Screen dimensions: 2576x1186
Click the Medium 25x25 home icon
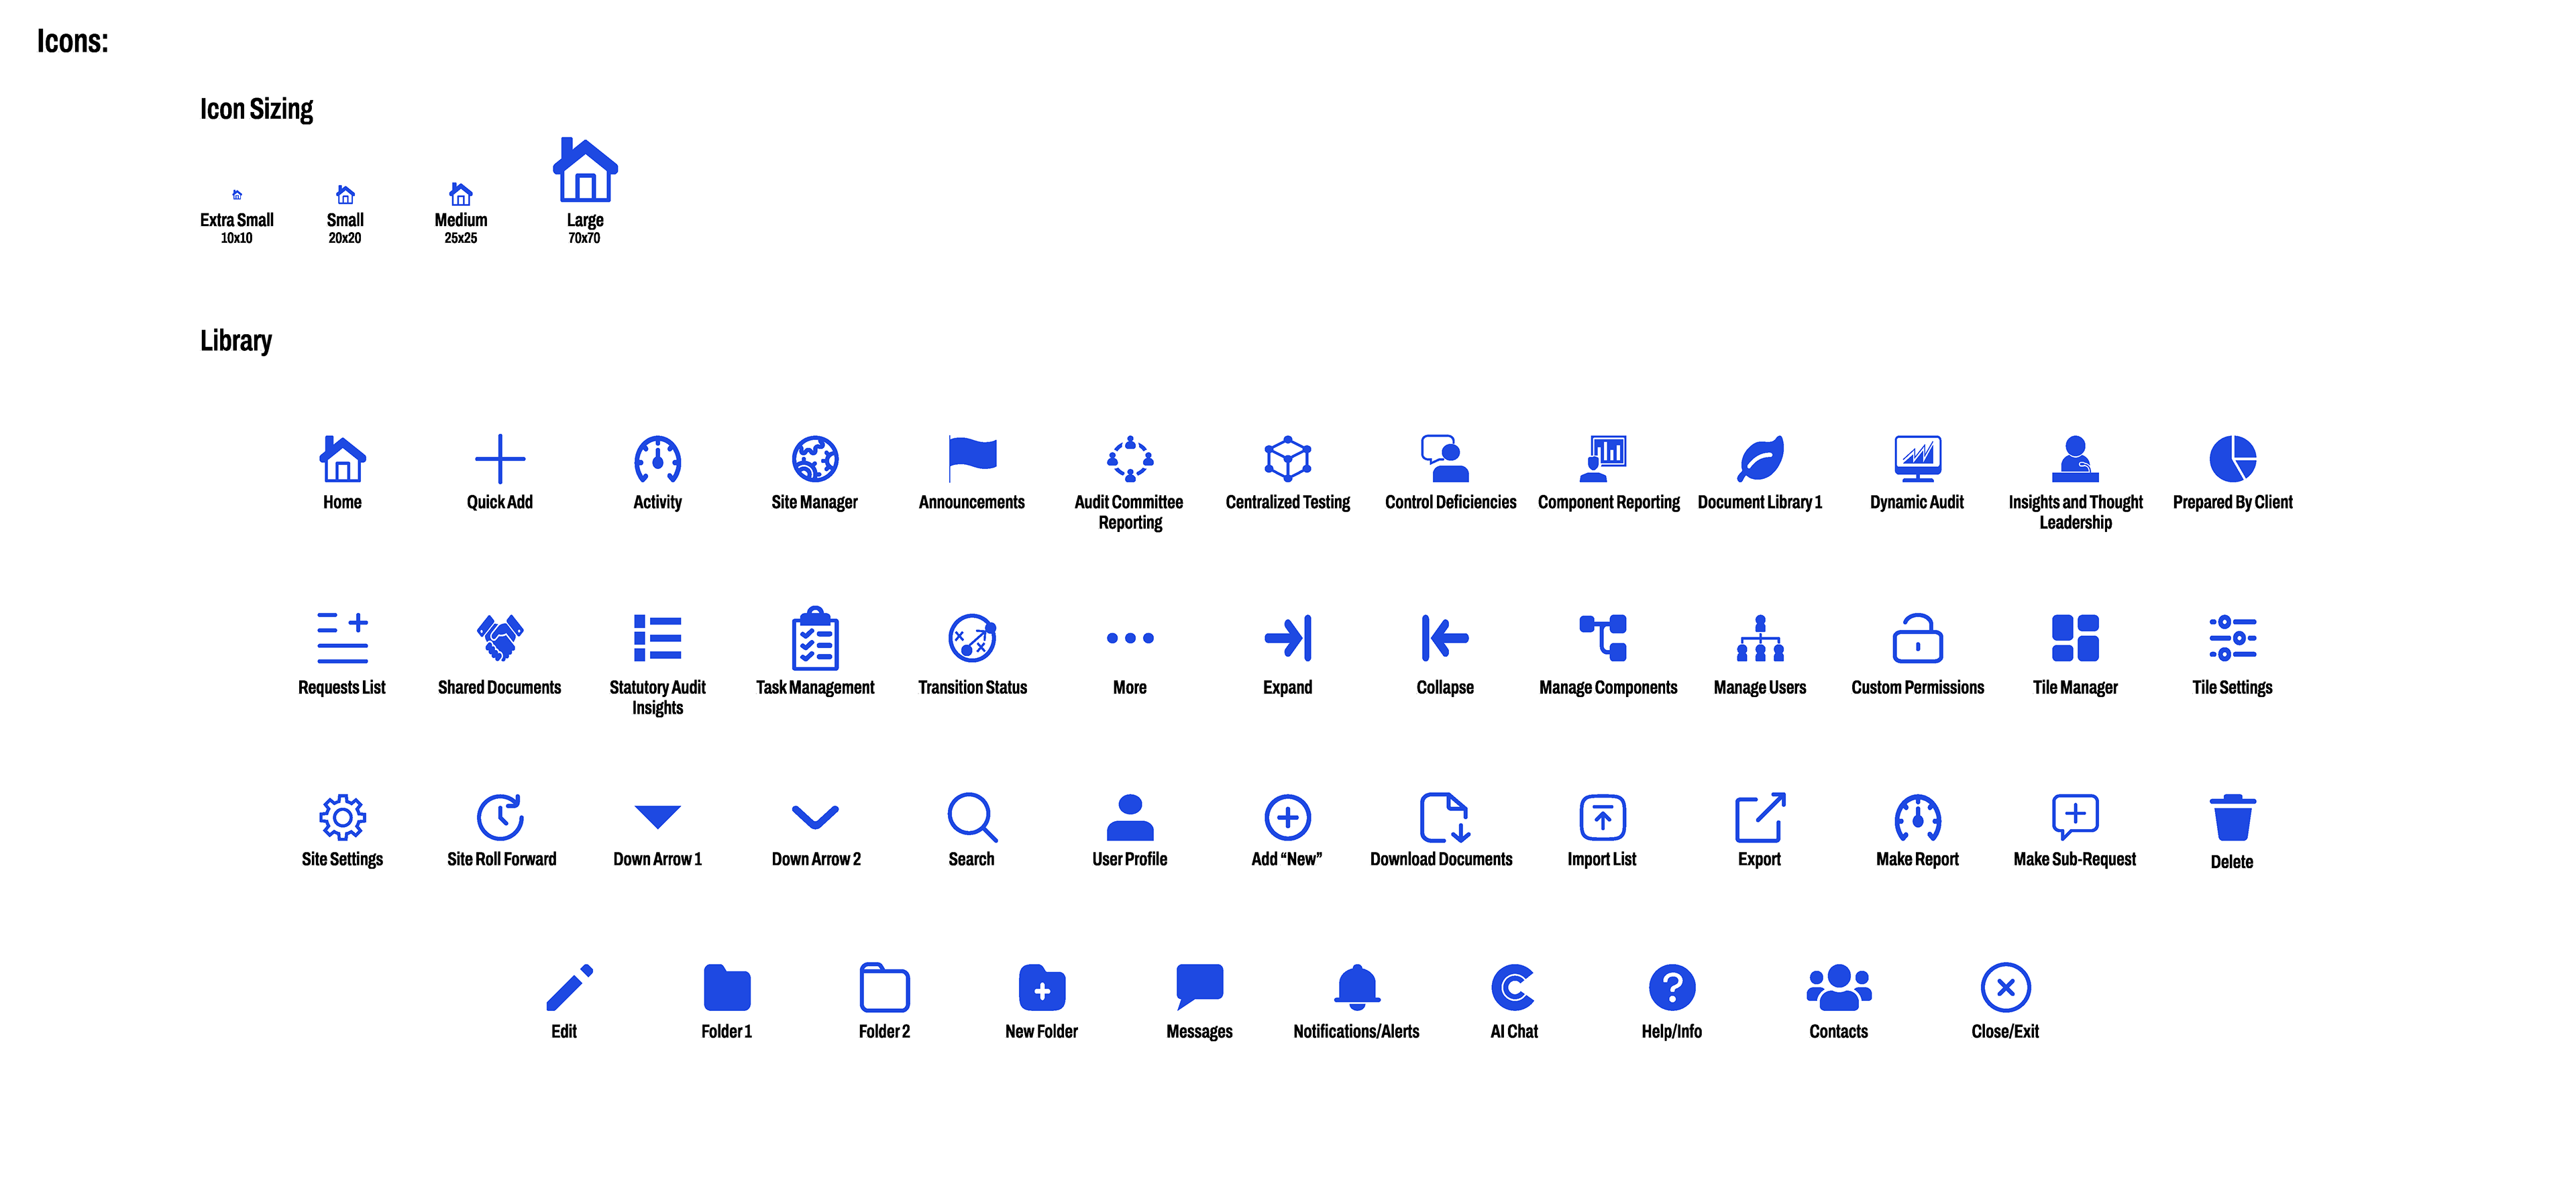coord(461,193)
